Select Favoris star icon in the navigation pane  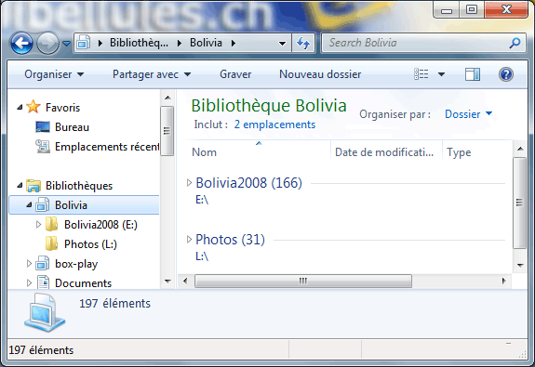33,107
